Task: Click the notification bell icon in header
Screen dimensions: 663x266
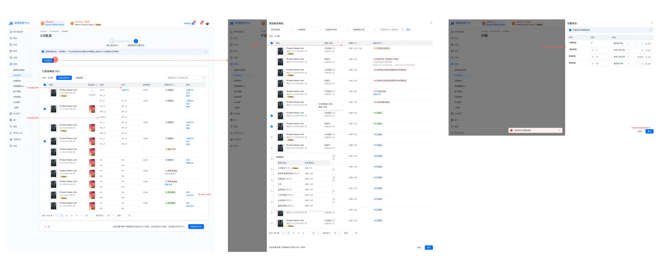Action: tap(201, 23)
